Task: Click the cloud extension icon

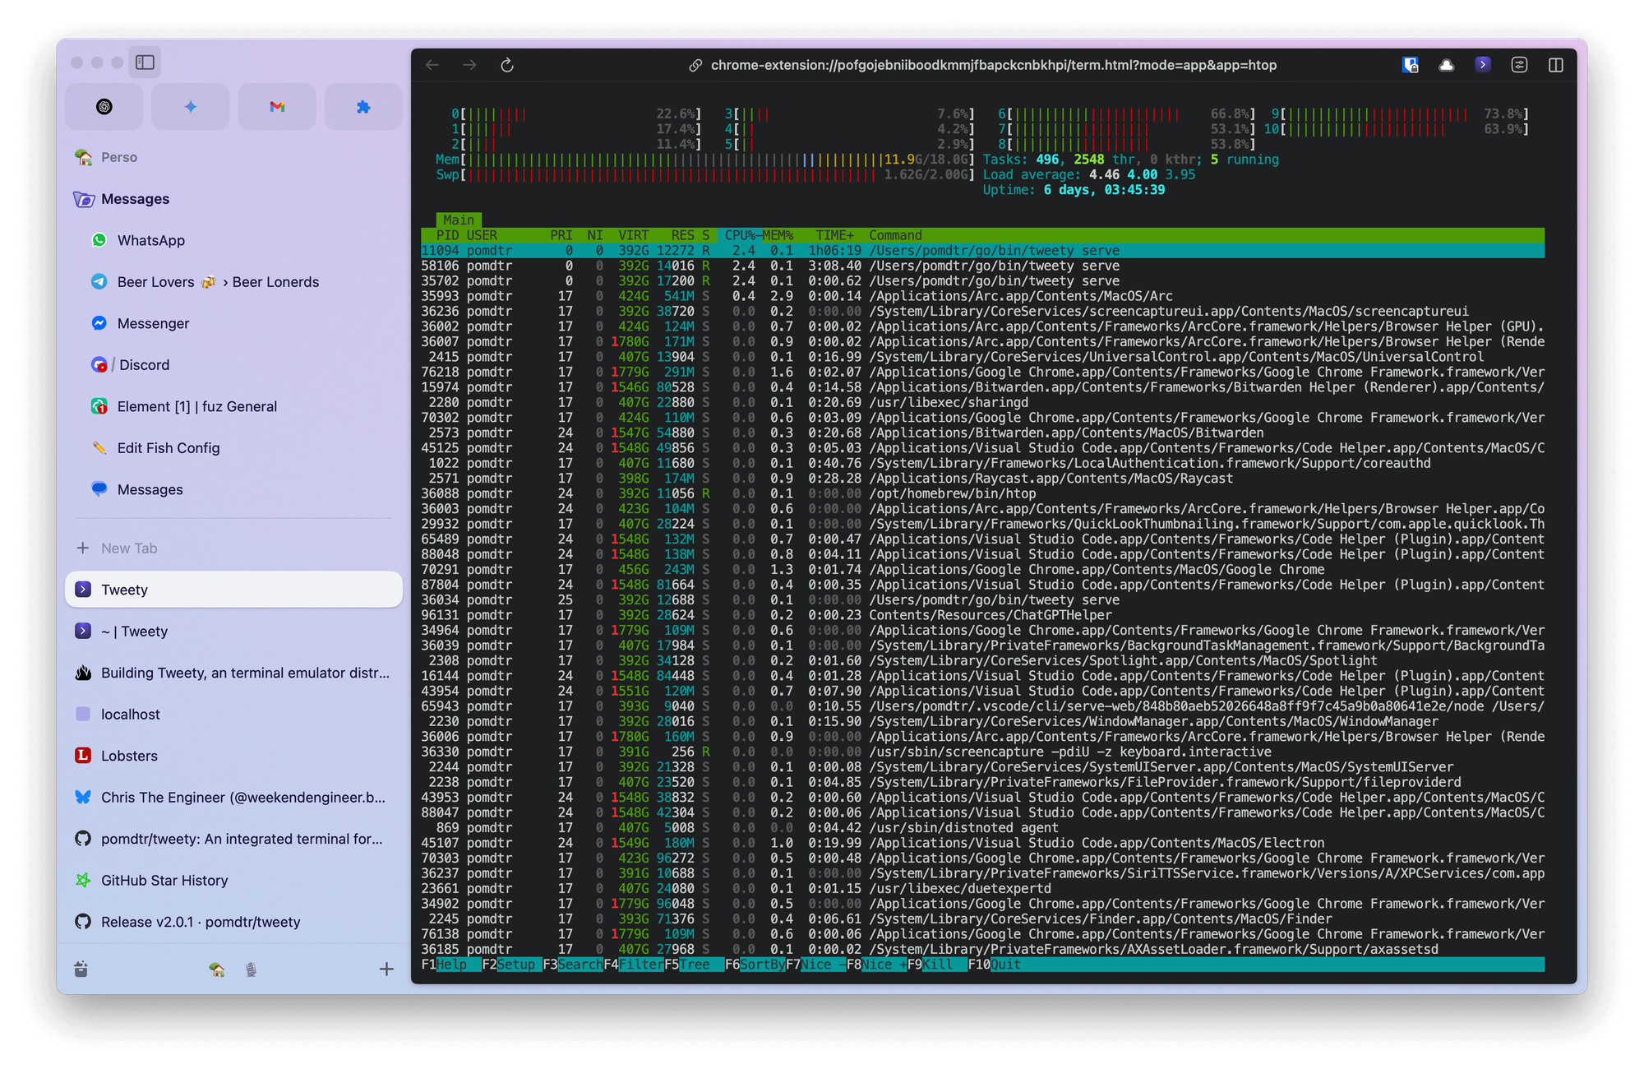Action: [x=1447, y=65]
